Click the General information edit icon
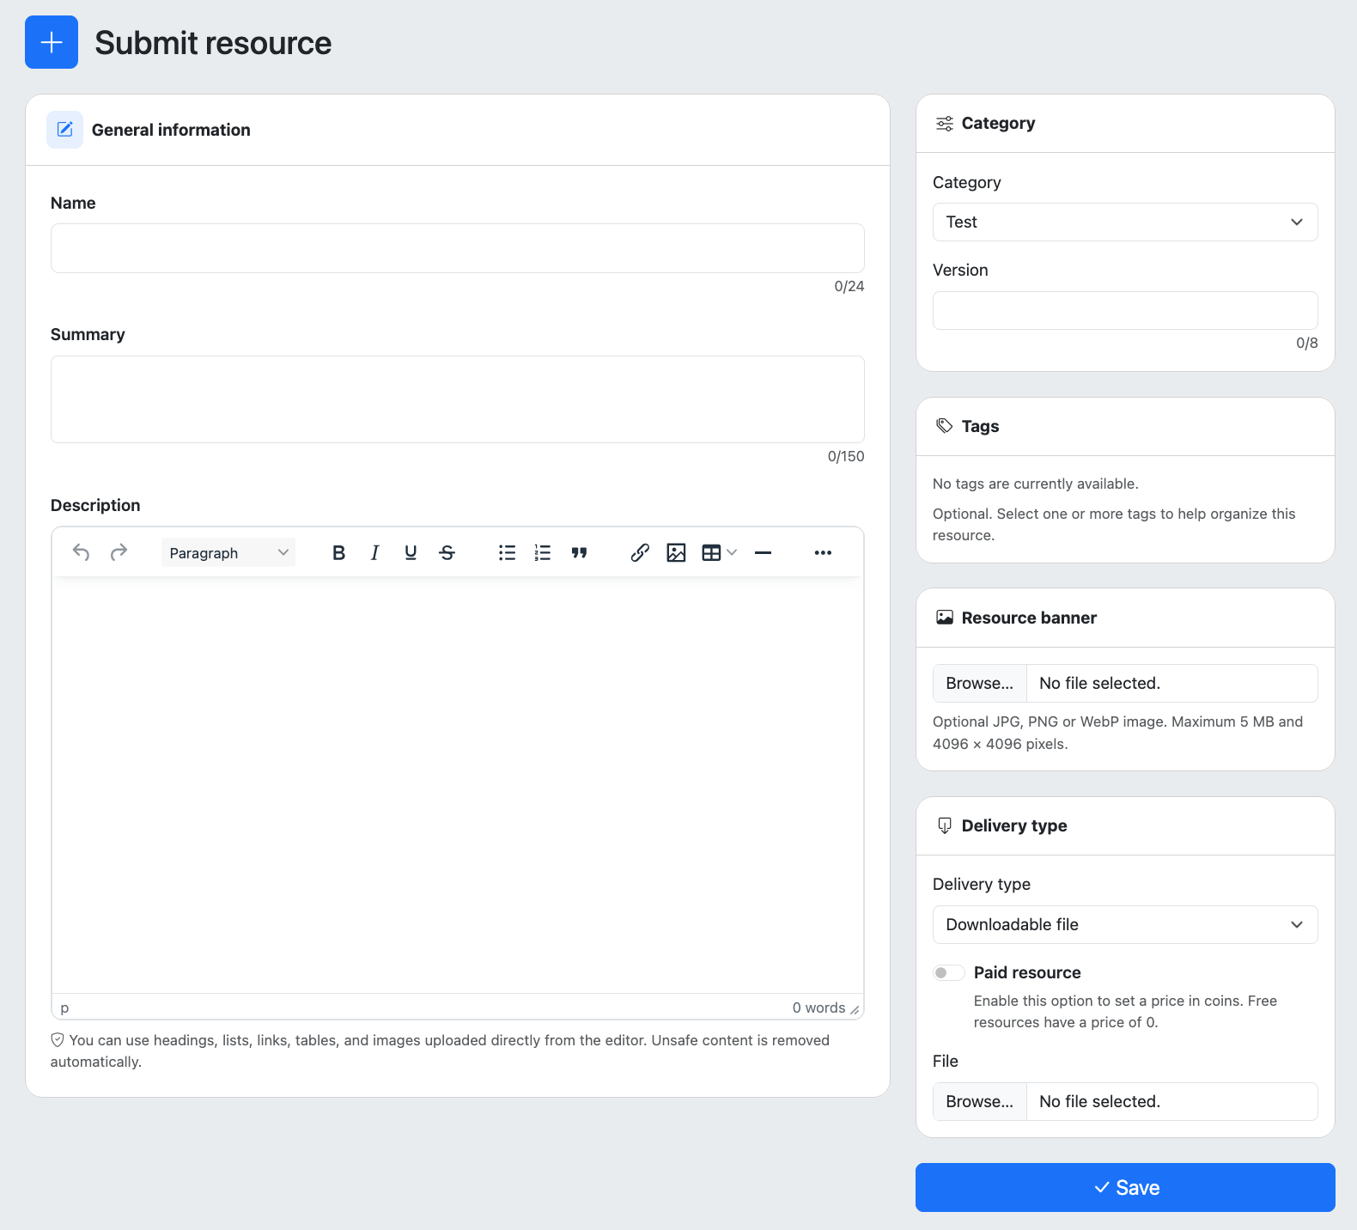1357x1230 pixels. (x=64, y=130)
